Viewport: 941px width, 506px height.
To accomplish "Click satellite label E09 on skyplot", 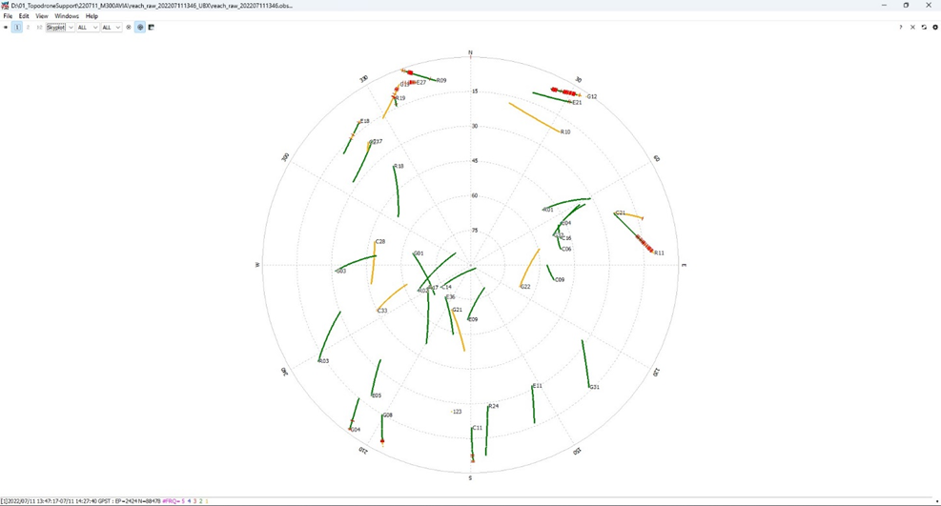I will click(x=473, y=319).
